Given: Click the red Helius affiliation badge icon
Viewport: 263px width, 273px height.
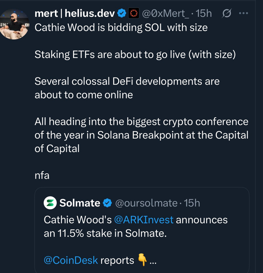Looking at the screenshot, I should pos(133,13).
